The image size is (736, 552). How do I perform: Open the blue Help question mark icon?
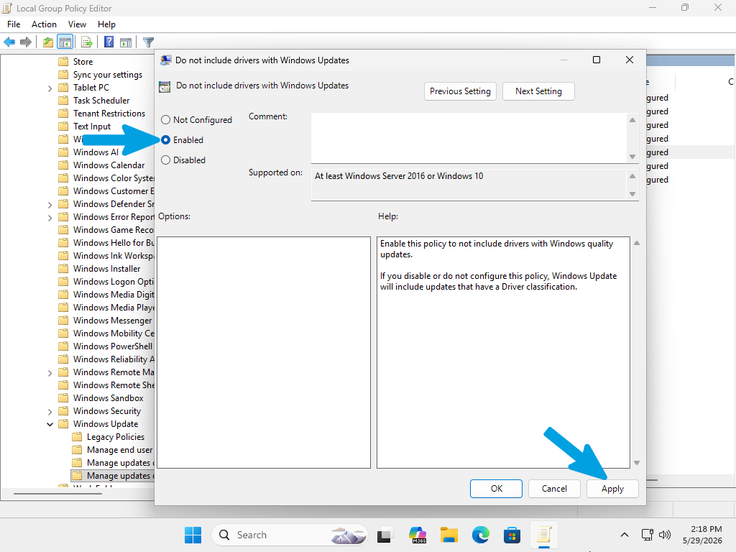(x=109, y=42)
